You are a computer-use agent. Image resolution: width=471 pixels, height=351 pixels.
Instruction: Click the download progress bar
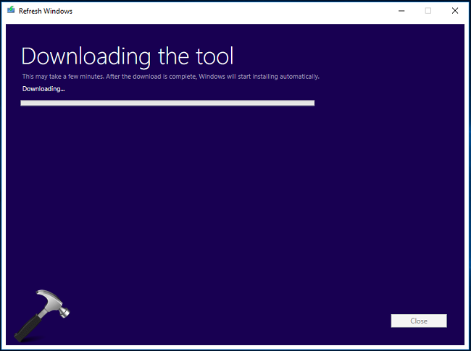(167, 103)
